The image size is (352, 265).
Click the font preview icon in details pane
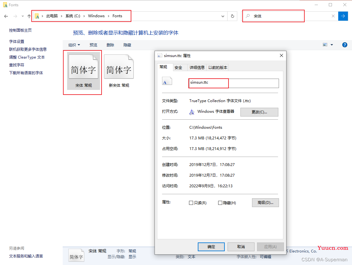76,255
